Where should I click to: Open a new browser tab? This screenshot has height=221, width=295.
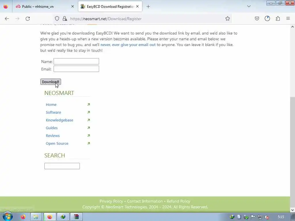click(148, 7)
